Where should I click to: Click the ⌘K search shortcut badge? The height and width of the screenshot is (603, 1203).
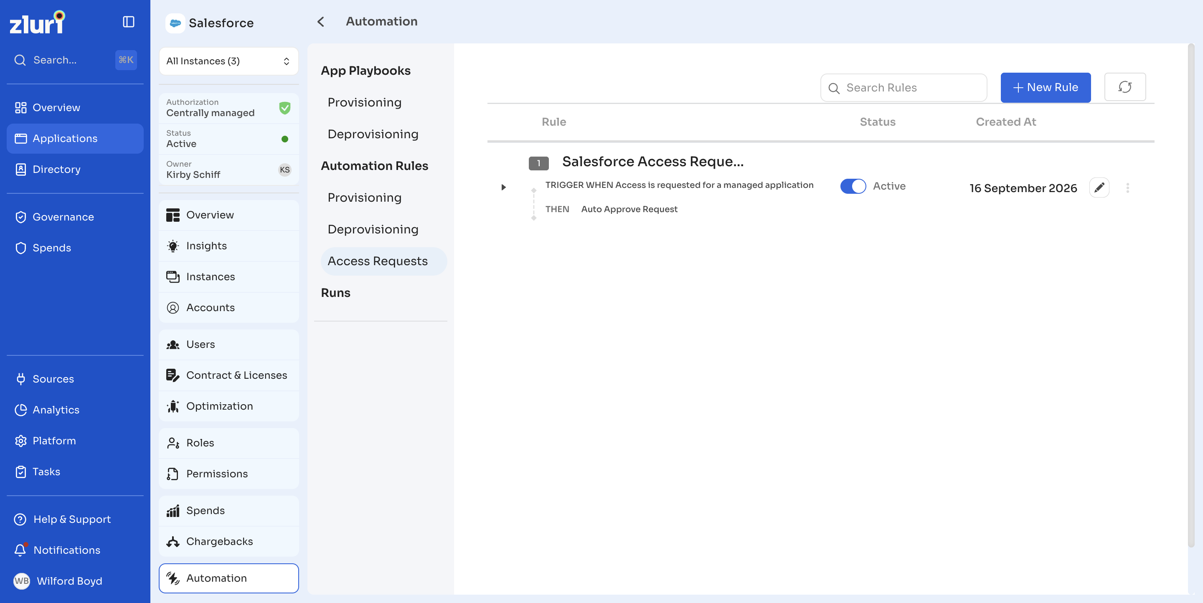pyautogui.click(x=126, y=60)
